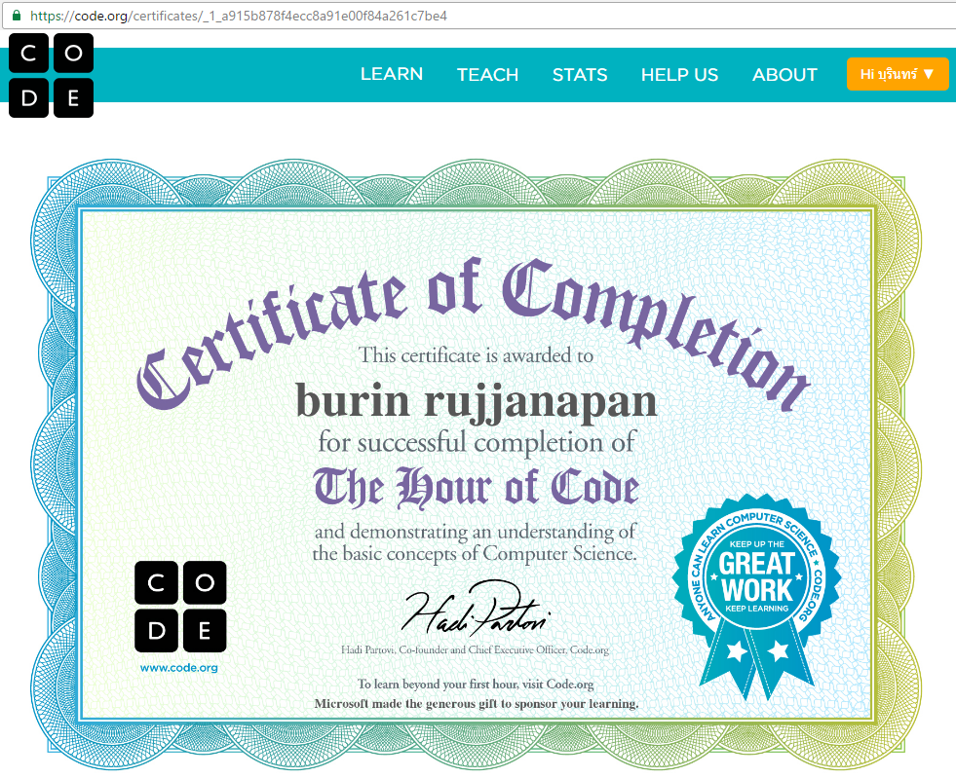Click Hadi Partovi's signature

pyautogui.click(x=477, y=609)
